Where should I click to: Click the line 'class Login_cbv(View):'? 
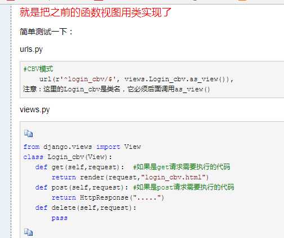coord(68,157)
